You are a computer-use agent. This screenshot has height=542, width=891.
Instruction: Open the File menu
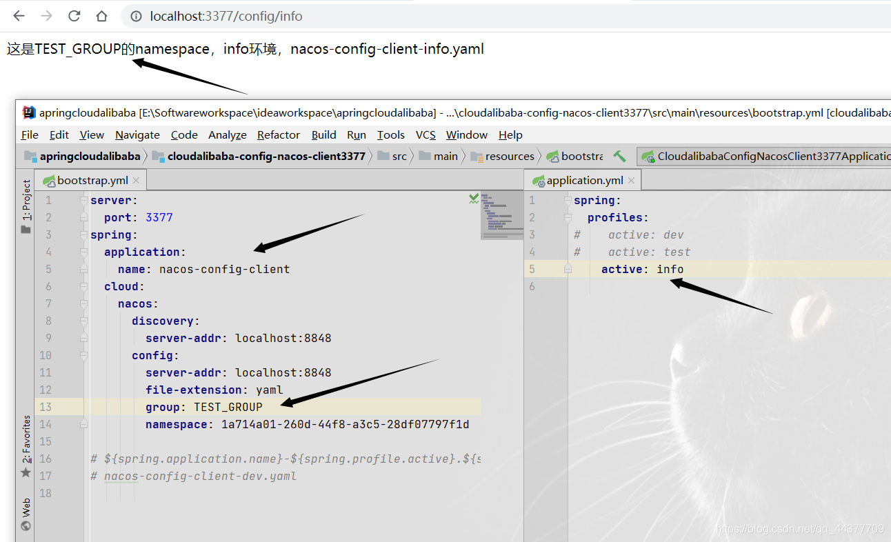tap(30, 134)
